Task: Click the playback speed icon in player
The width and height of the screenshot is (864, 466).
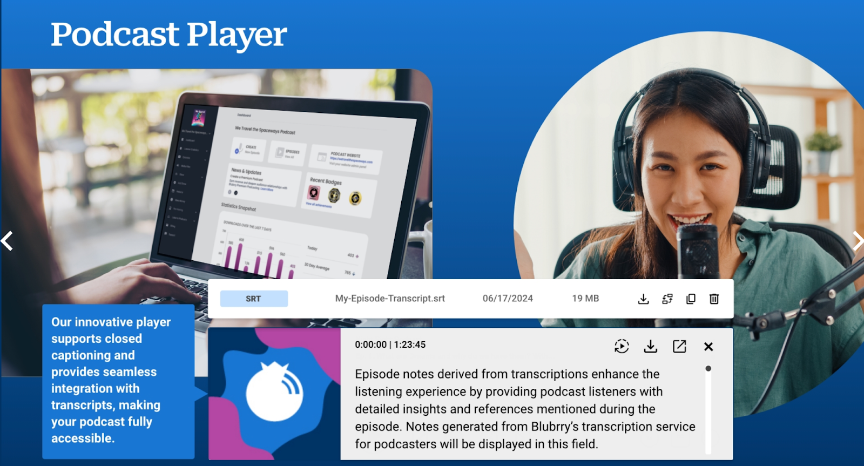Action: (x=622, y=346)
